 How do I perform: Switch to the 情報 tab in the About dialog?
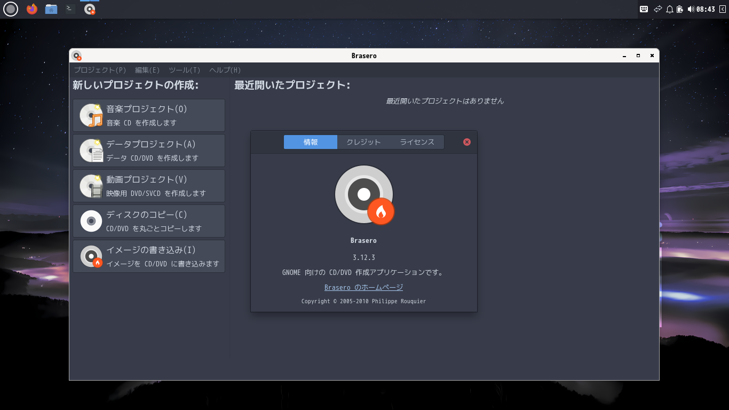coord(311,142)
